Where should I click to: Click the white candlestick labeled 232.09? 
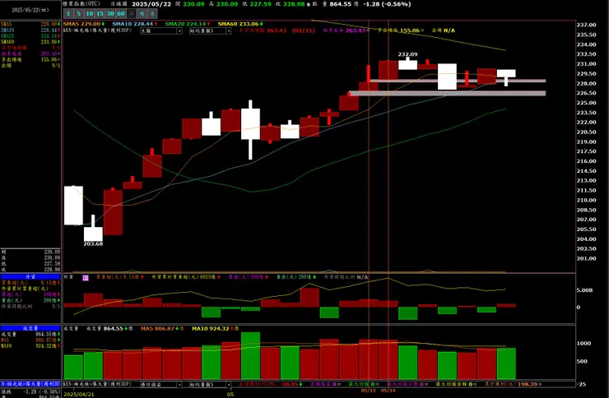click(x=408, y=65)
